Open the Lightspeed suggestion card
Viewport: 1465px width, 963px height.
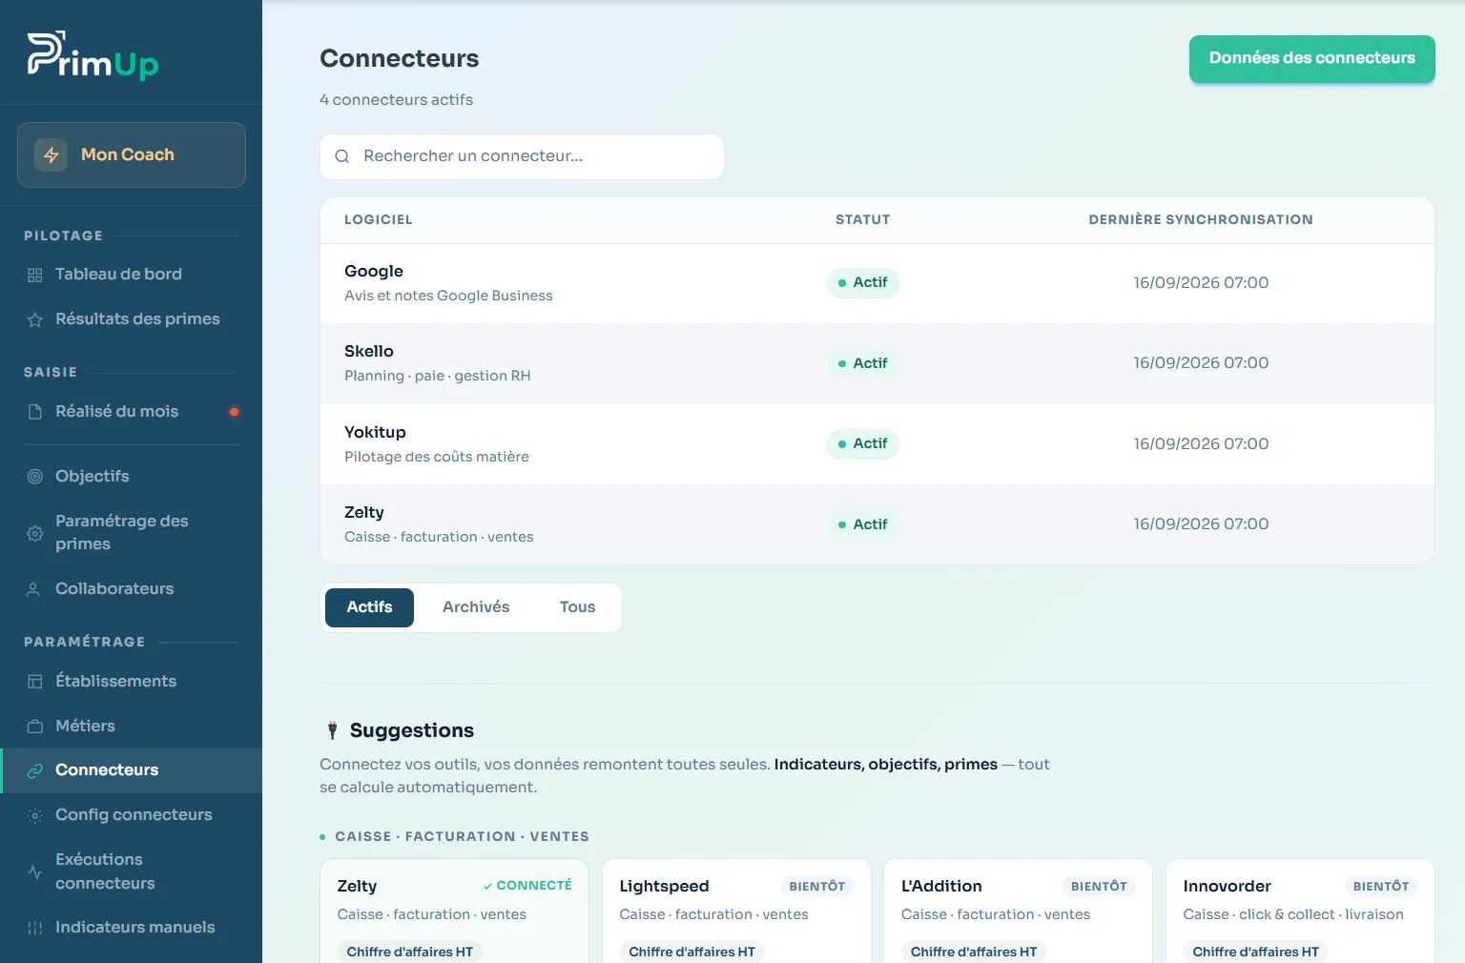point(736,912)
